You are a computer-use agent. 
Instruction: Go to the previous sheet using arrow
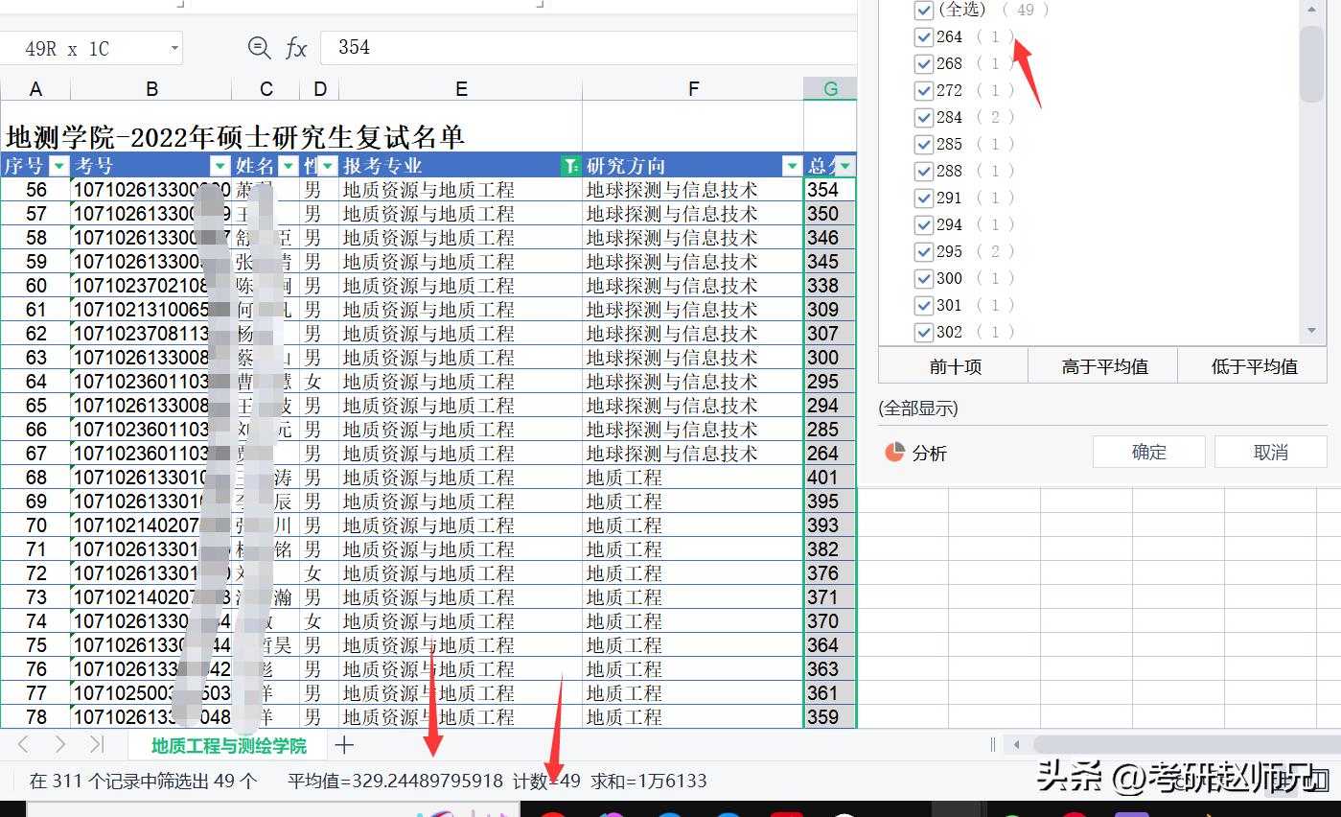click(x=24, y=745)
